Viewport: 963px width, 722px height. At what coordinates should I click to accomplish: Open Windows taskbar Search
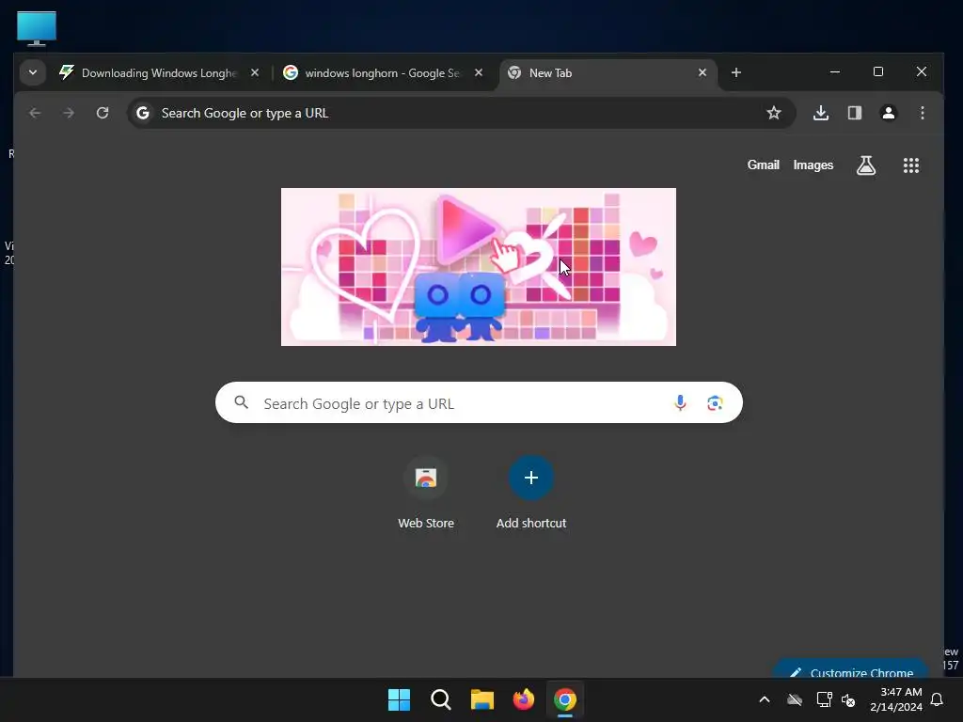pos(441,699)
